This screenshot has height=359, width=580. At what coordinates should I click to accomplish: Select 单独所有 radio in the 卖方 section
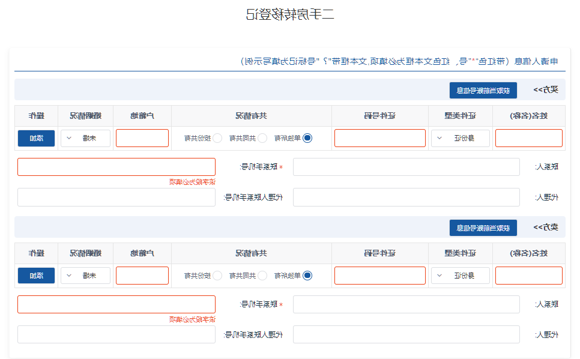click(x=307, y=276)
